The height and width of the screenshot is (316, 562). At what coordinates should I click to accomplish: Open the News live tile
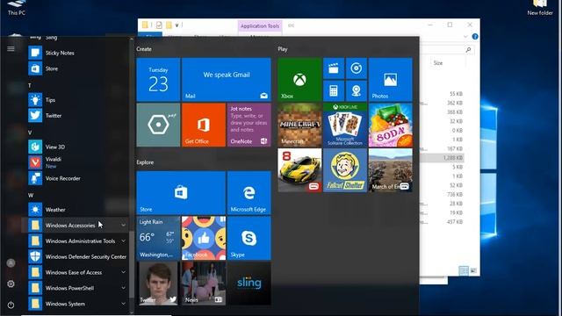[x=204, y=283]
